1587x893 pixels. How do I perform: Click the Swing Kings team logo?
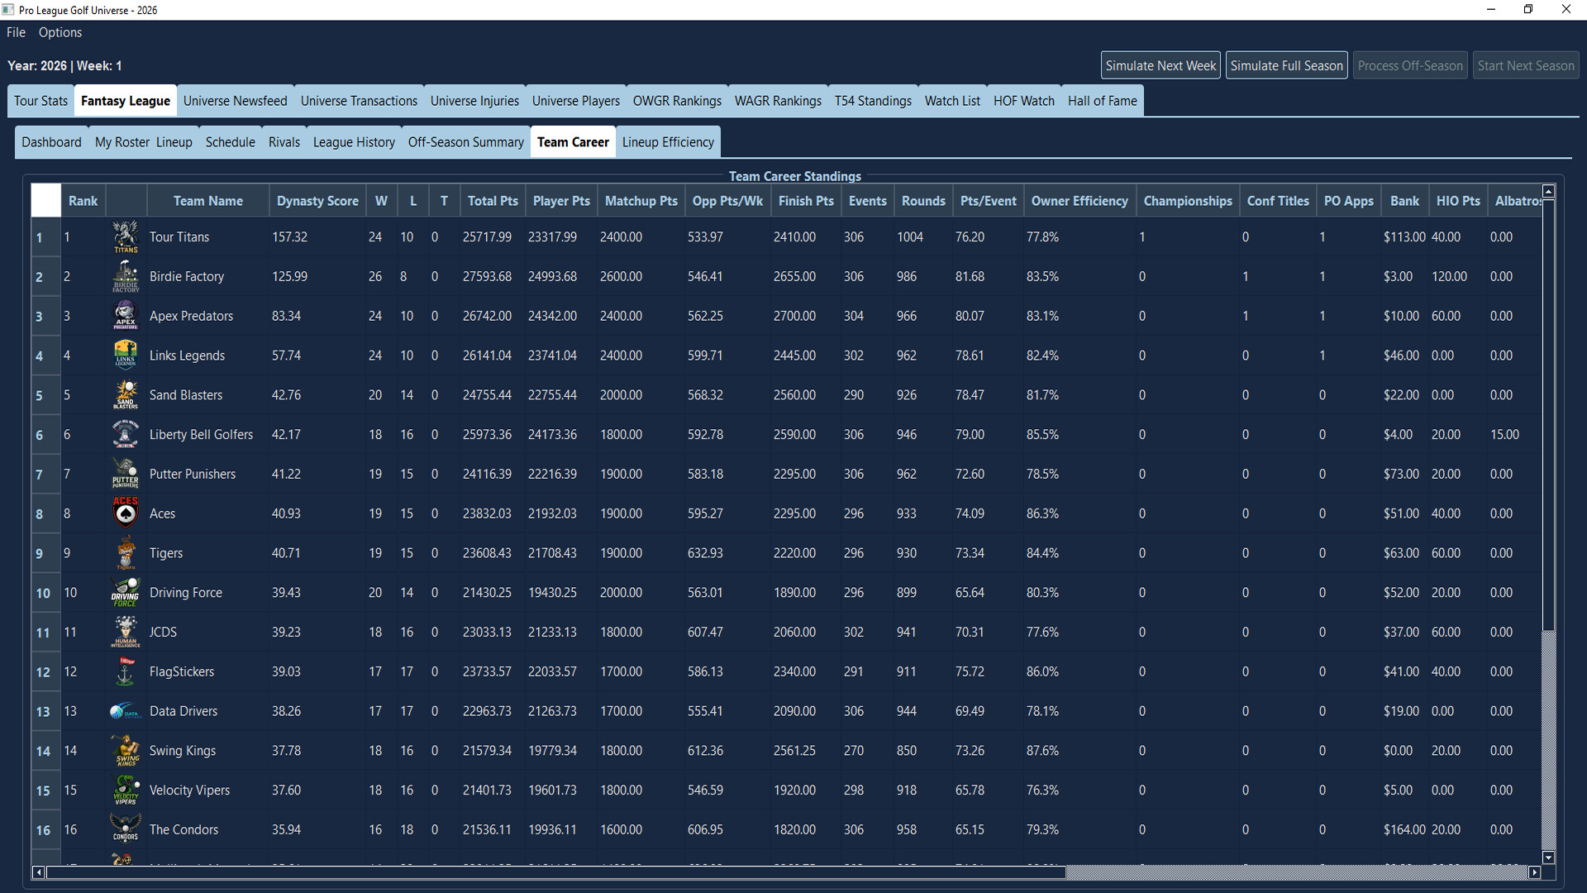point(125,750)
